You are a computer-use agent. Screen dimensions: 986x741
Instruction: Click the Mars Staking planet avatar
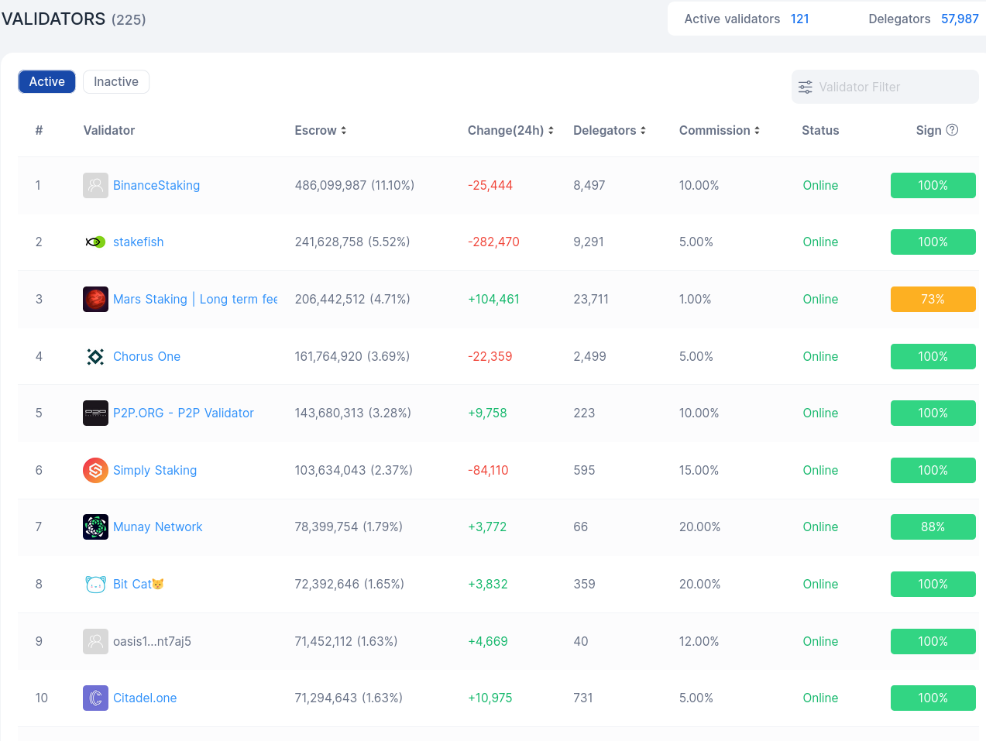pos(95,299)
